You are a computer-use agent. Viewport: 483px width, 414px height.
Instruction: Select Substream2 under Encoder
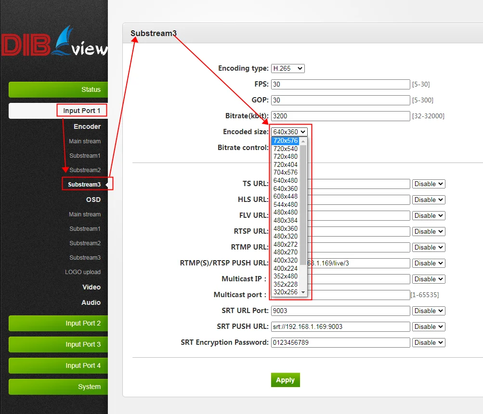coord(85,170)
